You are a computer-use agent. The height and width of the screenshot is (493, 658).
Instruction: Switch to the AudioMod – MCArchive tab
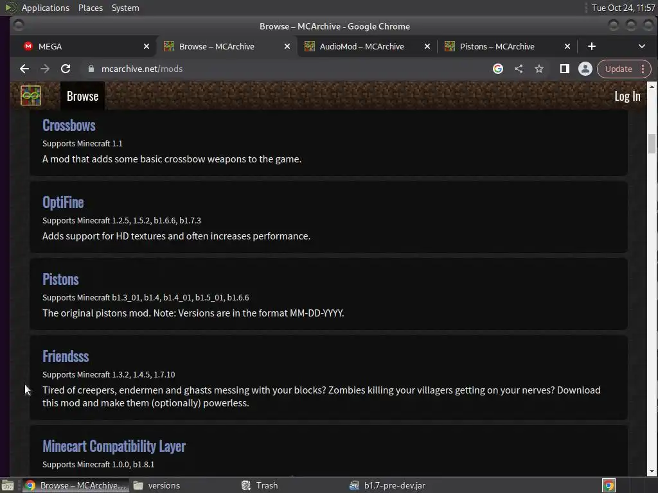[362, 46]
